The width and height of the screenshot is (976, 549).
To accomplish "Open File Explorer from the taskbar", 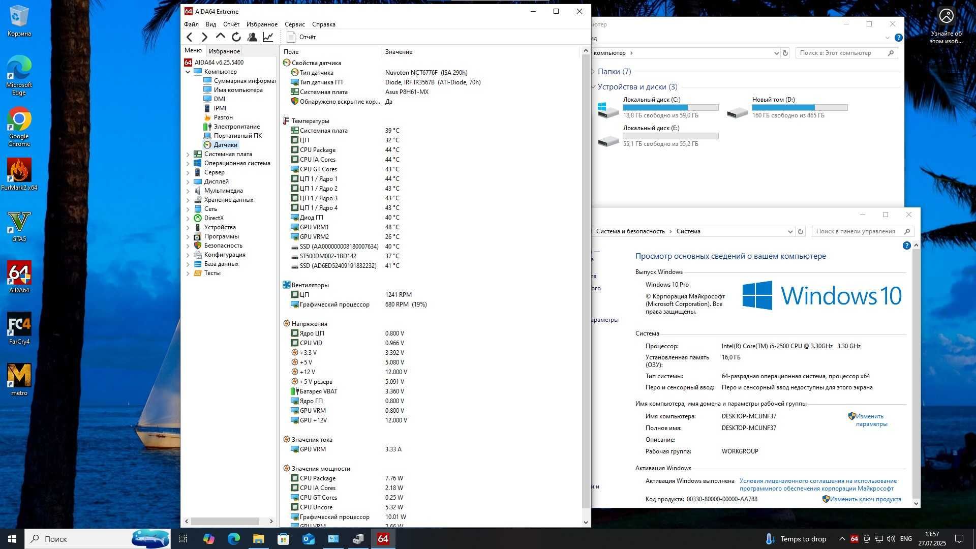I will pyautogui.click(x=259, y=539).
